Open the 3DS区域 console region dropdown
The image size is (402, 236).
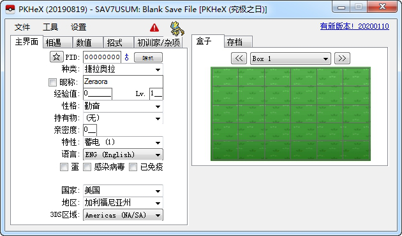tap(123, 215)
